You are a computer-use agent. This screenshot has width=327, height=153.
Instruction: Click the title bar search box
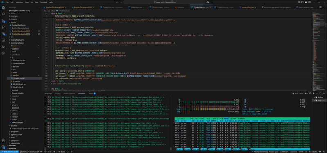164,2
